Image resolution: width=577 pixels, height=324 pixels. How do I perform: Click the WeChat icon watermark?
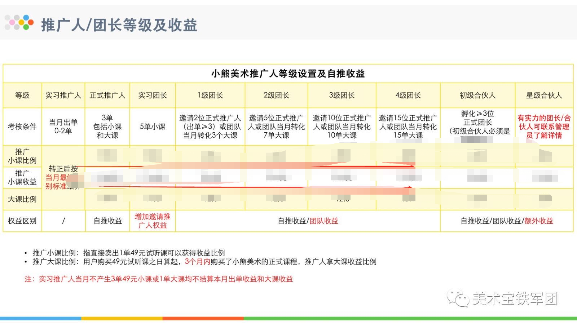click(458, 298)
